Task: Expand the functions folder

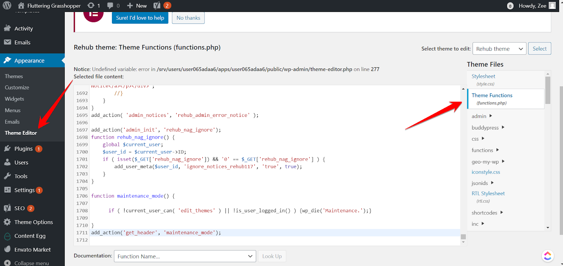Action: point(497,150)
